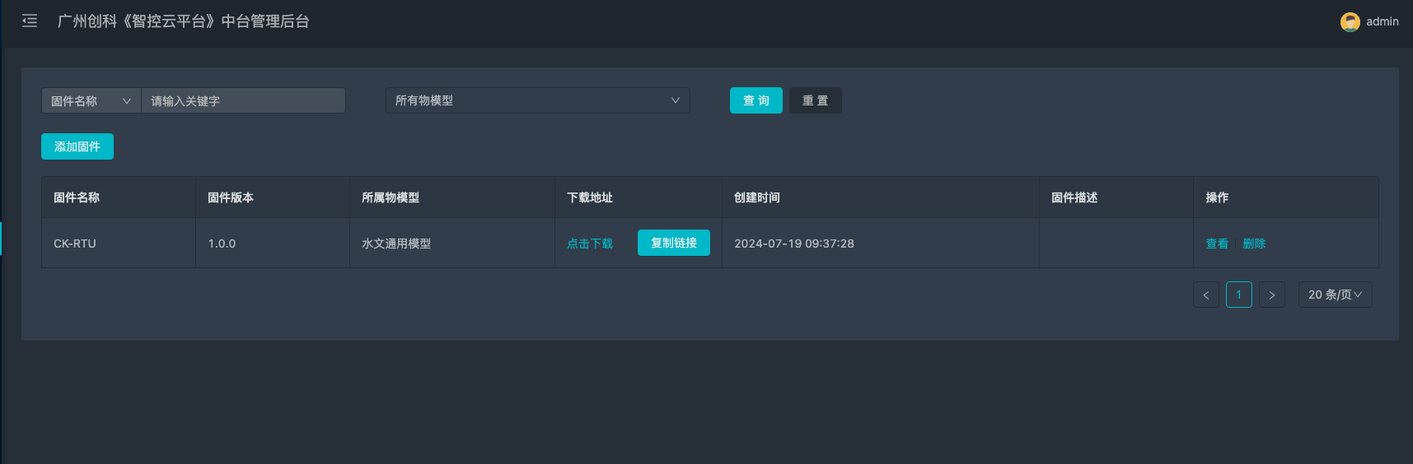Image resolution: width=1413 pixels, height=464 pixels.
Task: Click the 重置 reset button
Action: [815, 100]
